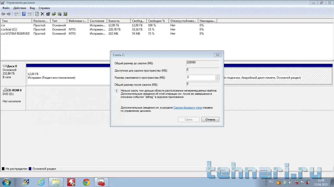This screenshot has height=187, width=334.
Task: Toggle the action pane toolbar icon
Action: [x=29, y=14]
